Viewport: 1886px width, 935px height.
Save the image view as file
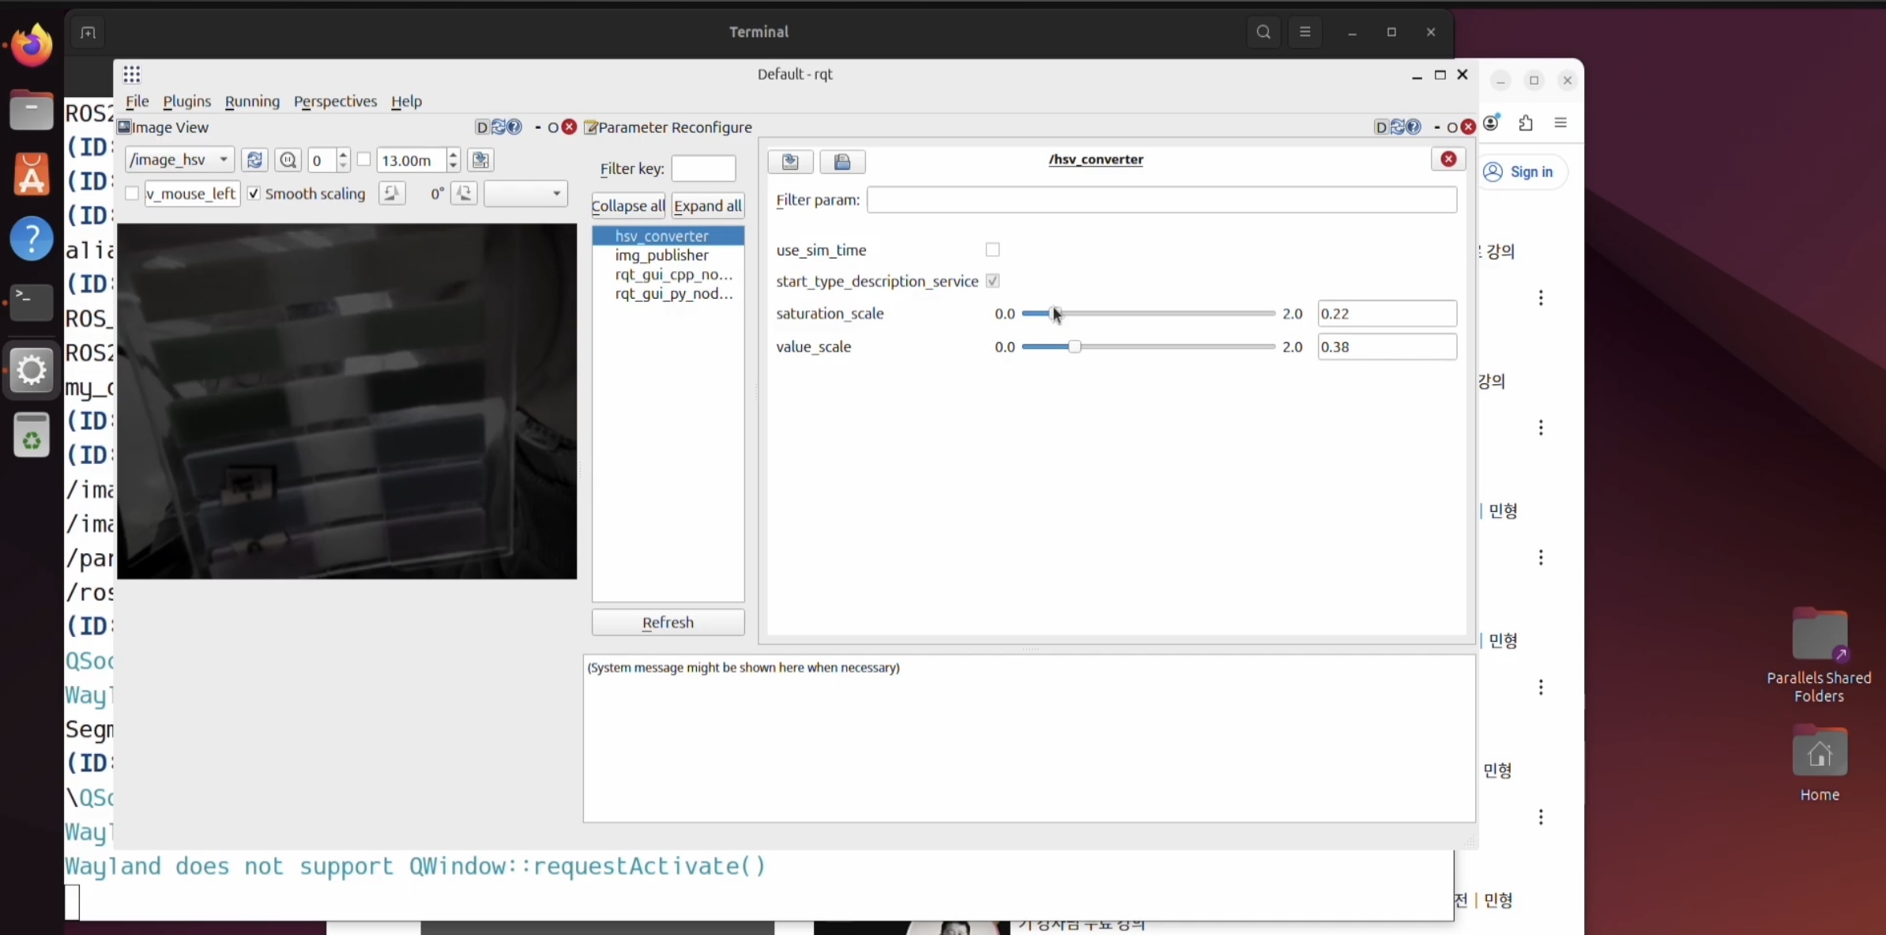[x=480, y=160]
